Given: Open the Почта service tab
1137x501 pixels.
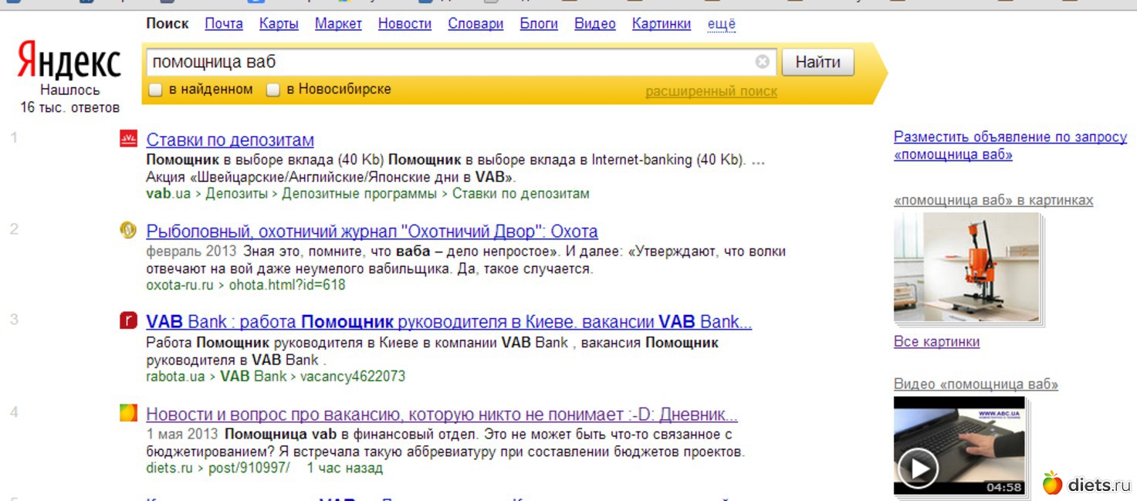Looking at the screenshot, I should pyautogui.click(x=224, y=24).
